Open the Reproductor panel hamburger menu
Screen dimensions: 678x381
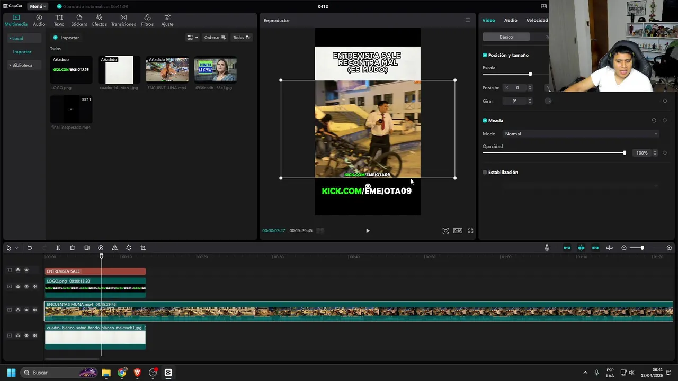(x=468, y=20)
